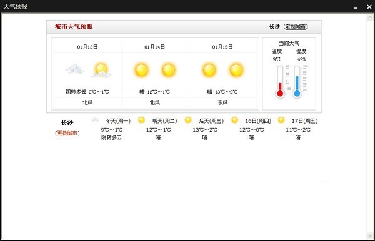Click the small cloud icon beside 今天(周一)
Viewport: 375px width, 241px height.
coord(95,120)
